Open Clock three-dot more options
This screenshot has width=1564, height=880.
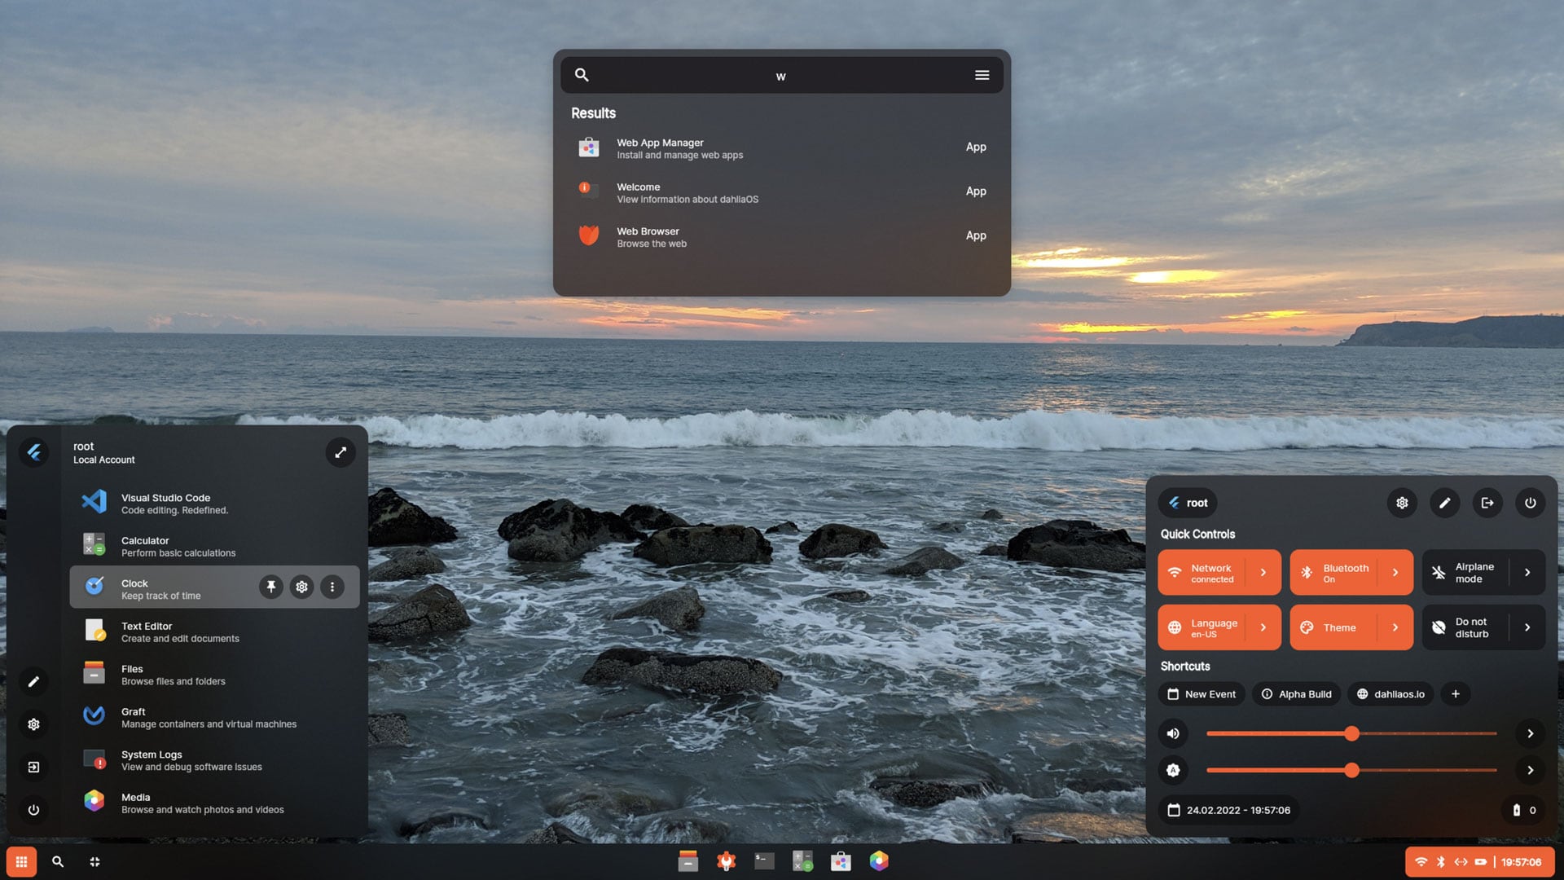(x=332, y=587)
